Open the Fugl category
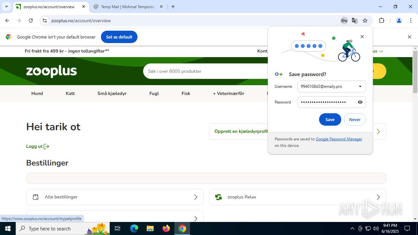The width and height of the screenshot is (418, 235). 154,93
